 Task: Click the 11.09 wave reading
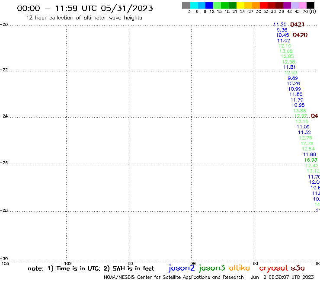click(x=303, y=127)
